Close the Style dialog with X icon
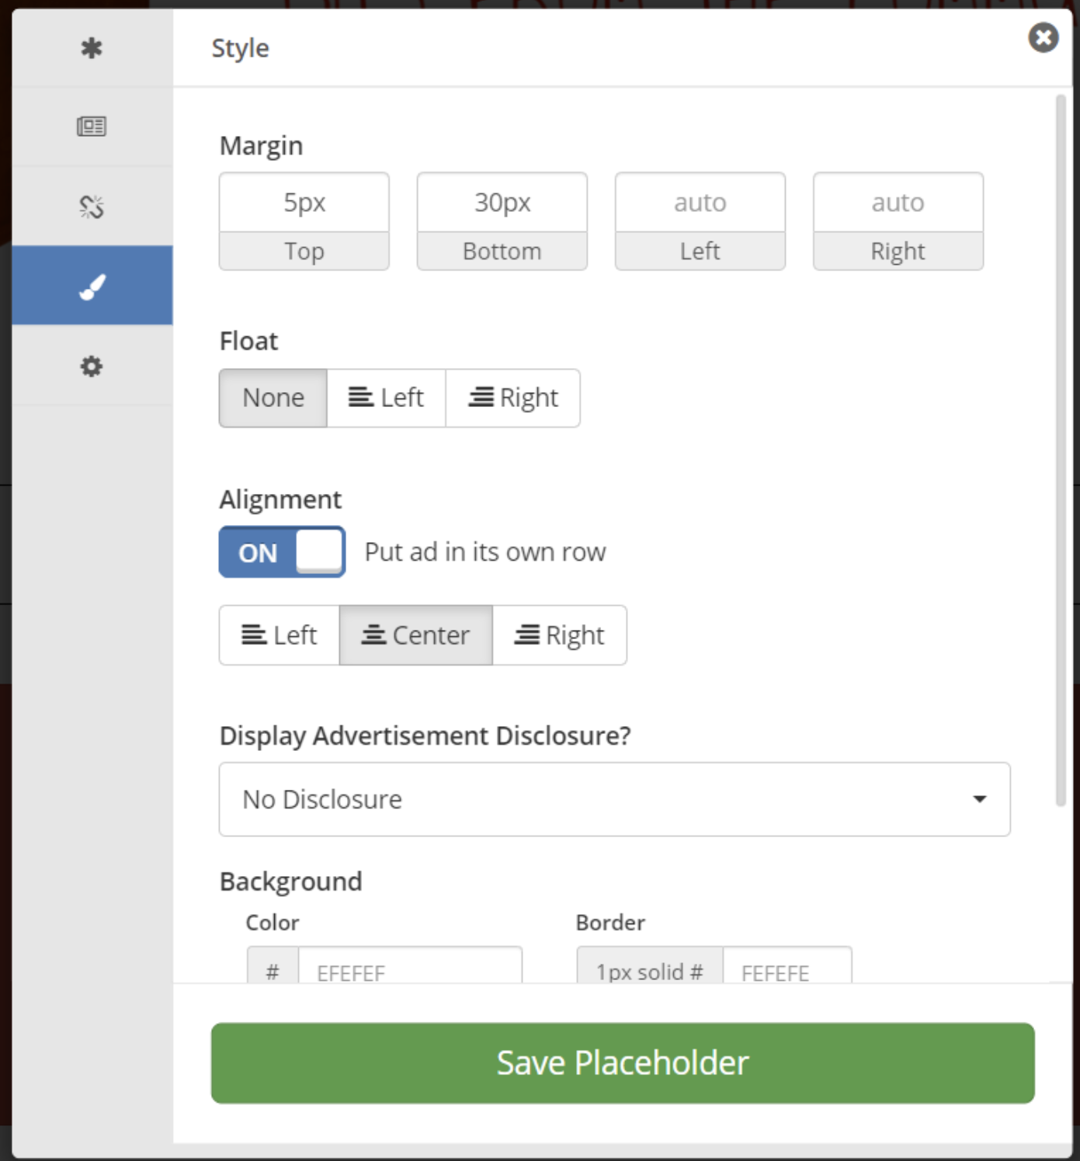1080x1161 pixels. [x=1043, y=37]
